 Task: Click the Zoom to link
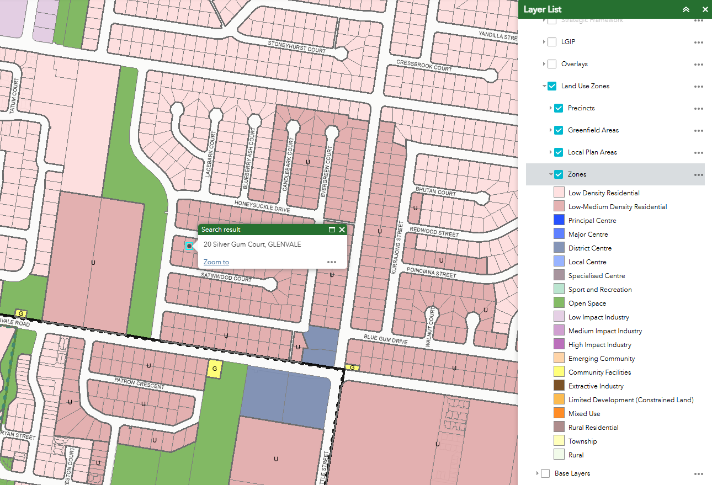click(x=216, y=262)
